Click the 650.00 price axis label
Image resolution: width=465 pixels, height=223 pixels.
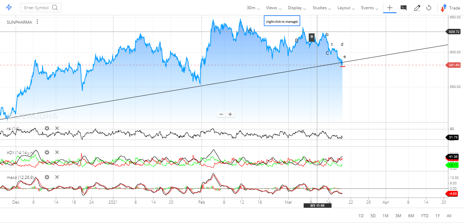point(455,17)
